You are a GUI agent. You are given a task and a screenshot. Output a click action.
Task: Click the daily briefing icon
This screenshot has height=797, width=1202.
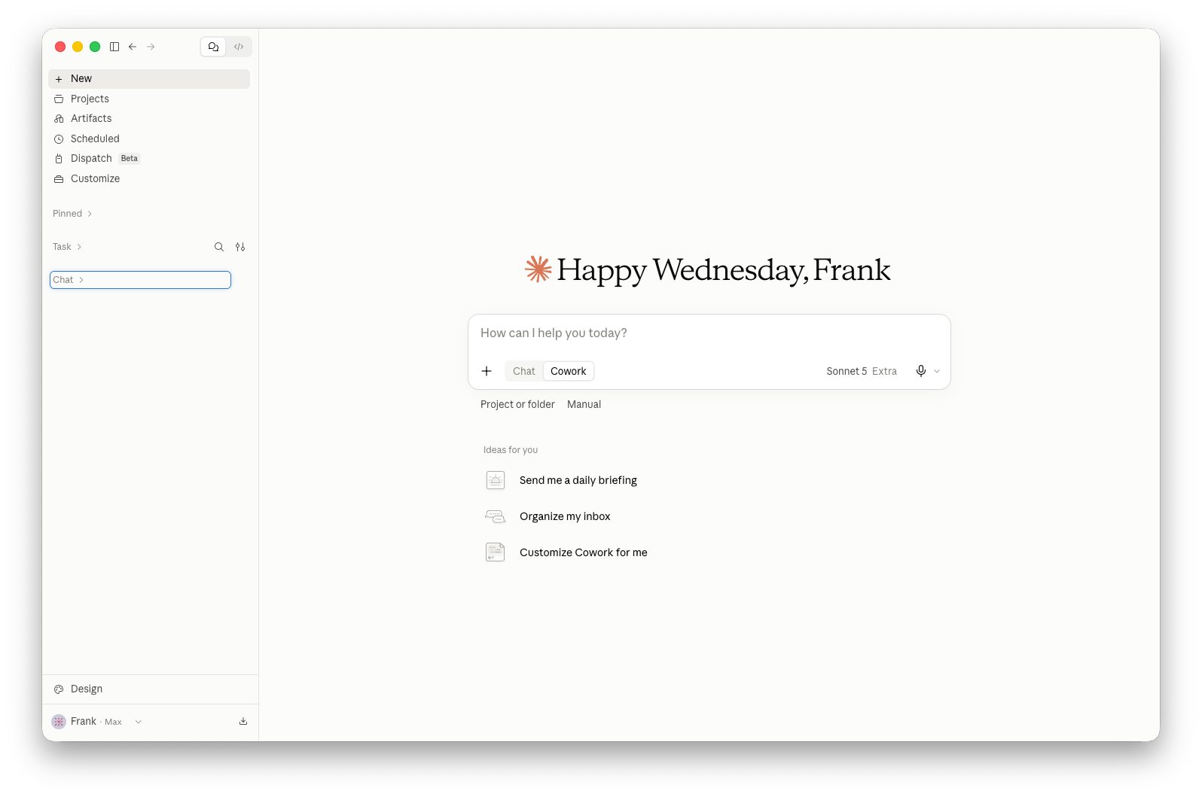tap(496, 480)
